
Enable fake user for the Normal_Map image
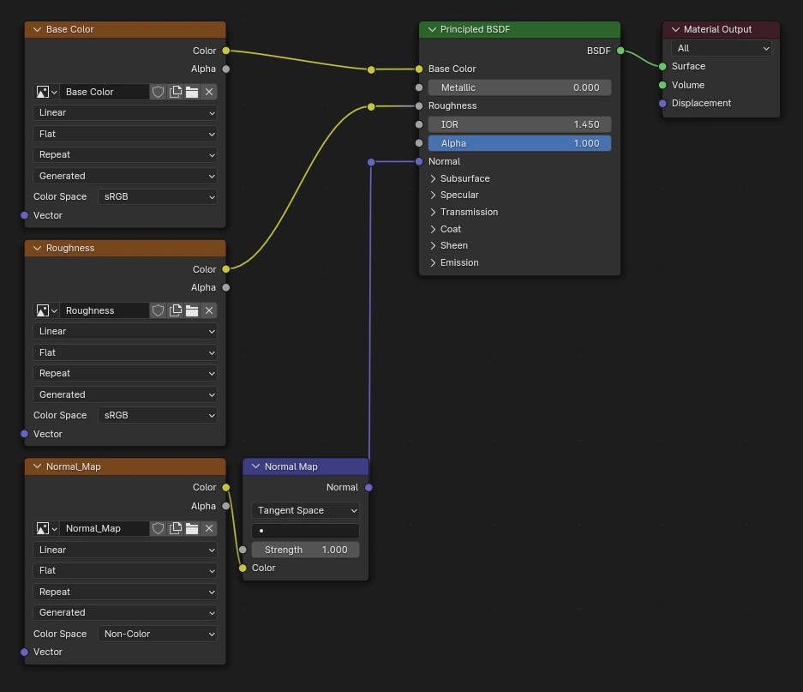tap(158, 529)
